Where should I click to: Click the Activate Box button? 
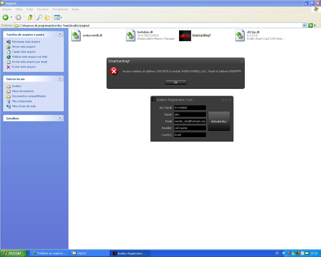point(219,121)
